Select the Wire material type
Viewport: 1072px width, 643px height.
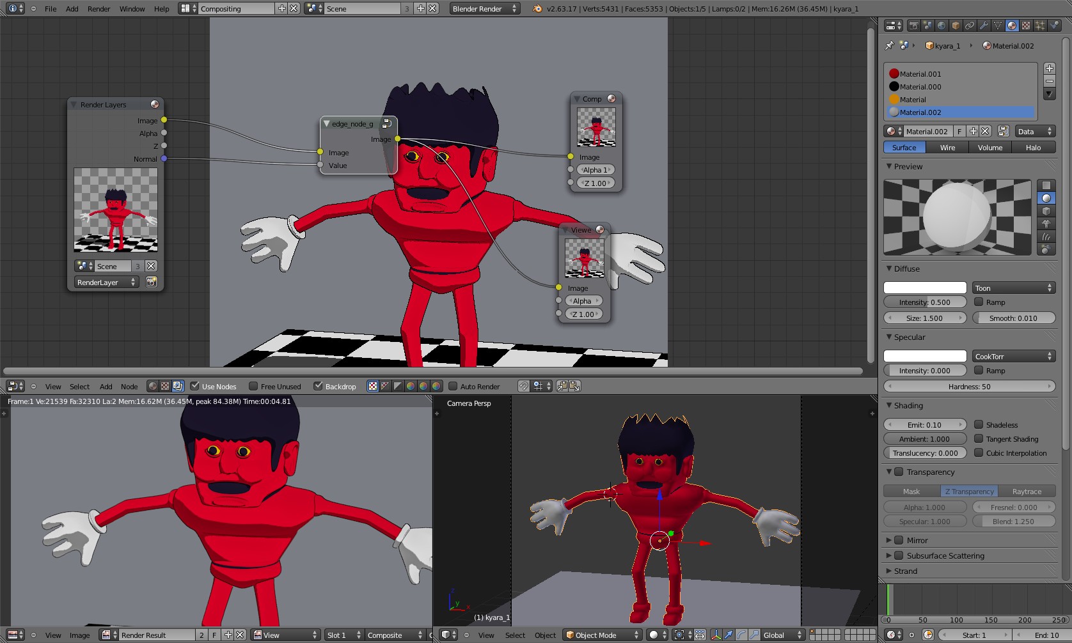(947, 147)
